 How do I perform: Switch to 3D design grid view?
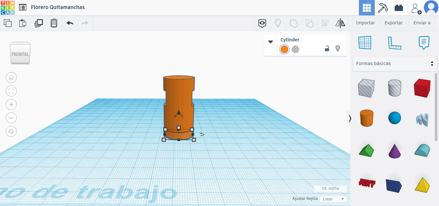click(x=367, y=8)
